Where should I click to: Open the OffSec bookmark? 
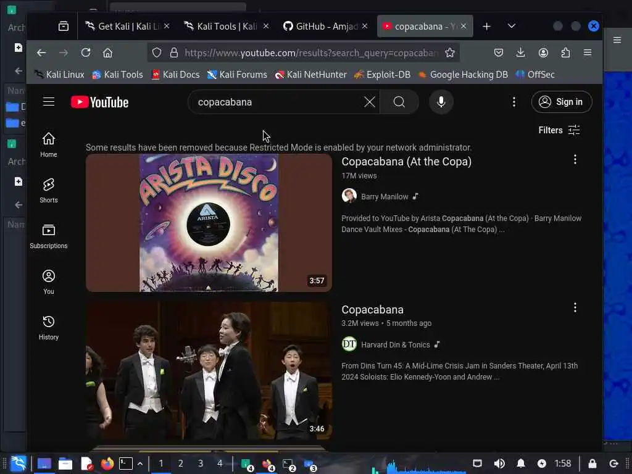point(535,75)
